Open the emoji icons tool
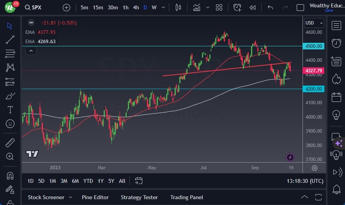Screen dimensions: 345x205 point(10,124)
